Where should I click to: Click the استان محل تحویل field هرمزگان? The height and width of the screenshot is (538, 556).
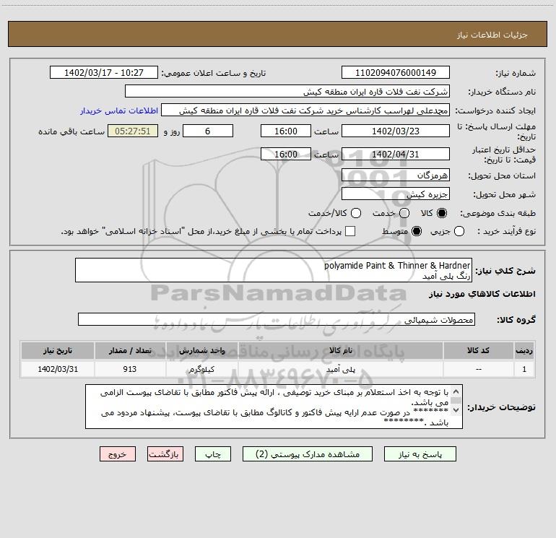(396, 175)
